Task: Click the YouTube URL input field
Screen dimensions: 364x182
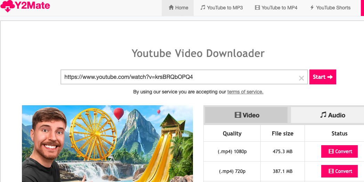Action: coord(184,77)
